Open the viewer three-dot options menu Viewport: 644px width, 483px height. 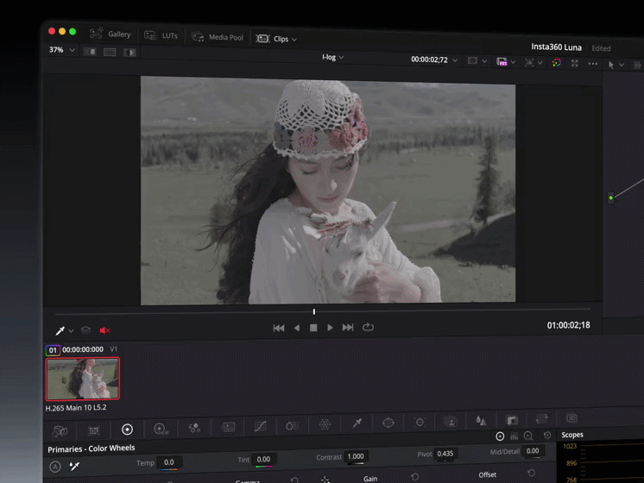(x=593, y=64)
